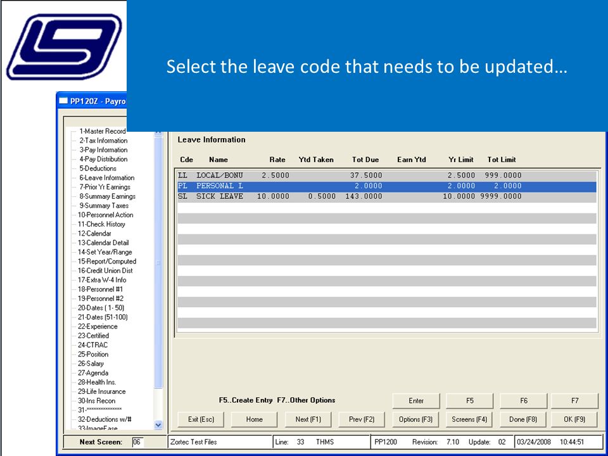Click the Next Screen input field
Screen dimensions: 608x456
point(137,442)
